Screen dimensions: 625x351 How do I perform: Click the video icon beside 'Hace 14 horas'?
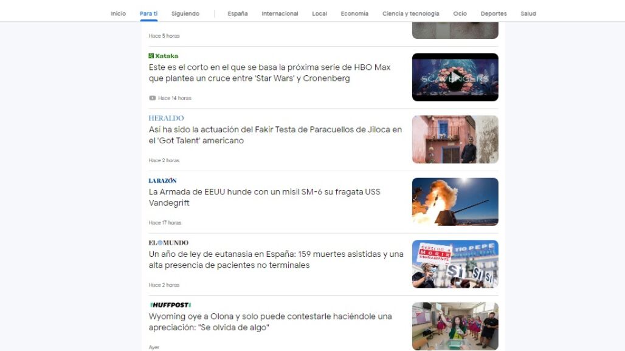tap(152, 98)
